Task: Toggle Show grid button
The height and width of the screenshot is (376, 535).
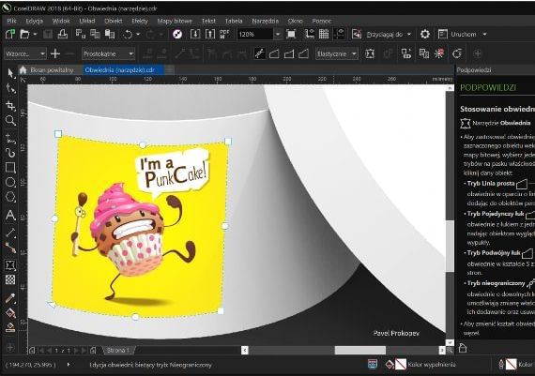Action: pos(324,34)
